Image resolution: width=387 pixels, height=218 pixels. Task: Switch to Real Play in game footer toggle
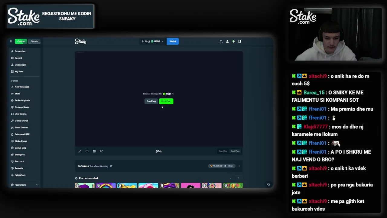235,151
